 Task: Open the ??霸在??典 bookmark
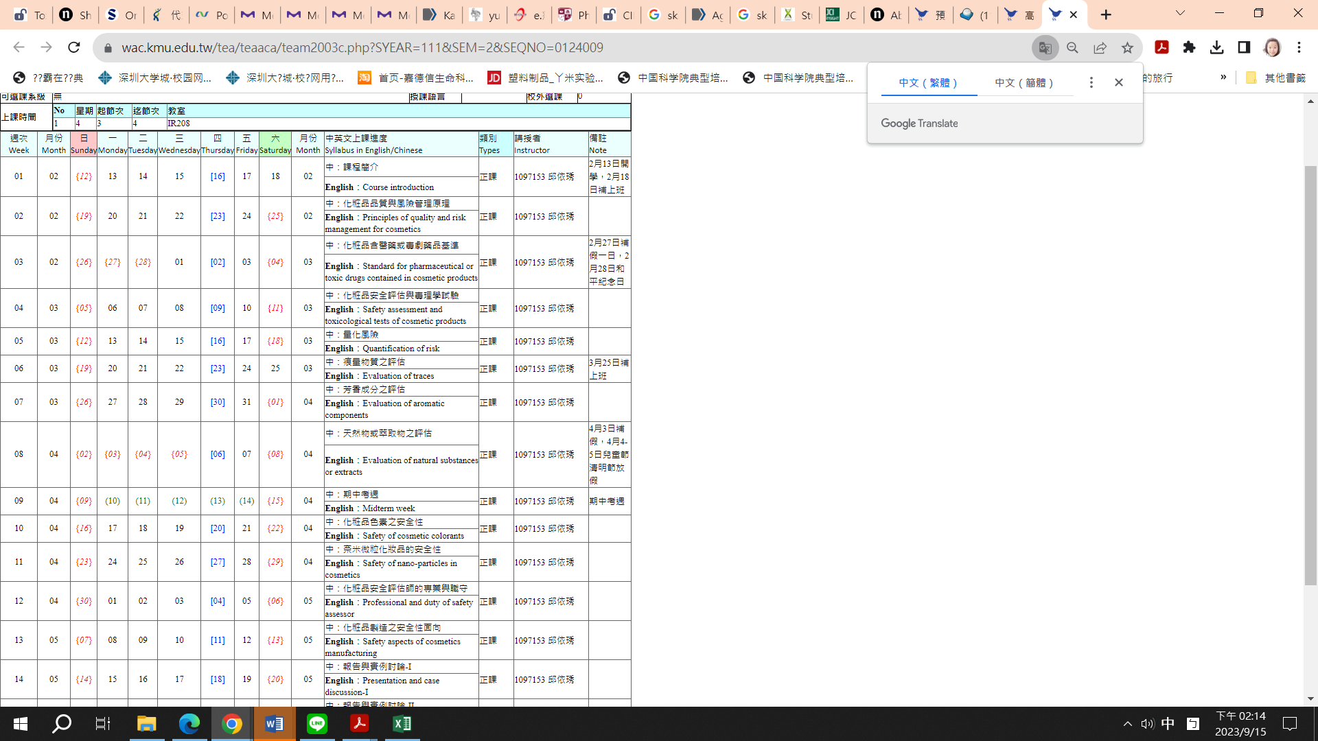point(48,78)
